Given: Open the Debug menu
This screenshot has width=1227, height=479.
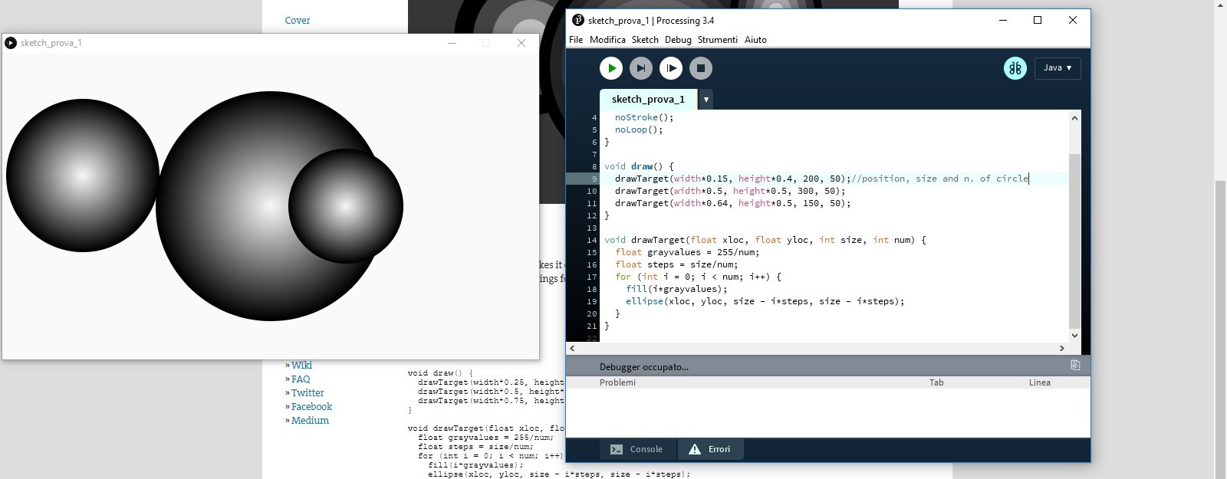Looking at the screenshot, I should [678, 40].
